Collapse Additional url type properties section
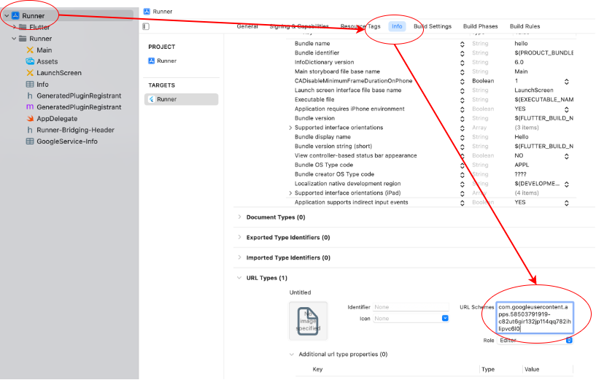 click(x=292, y=354)
